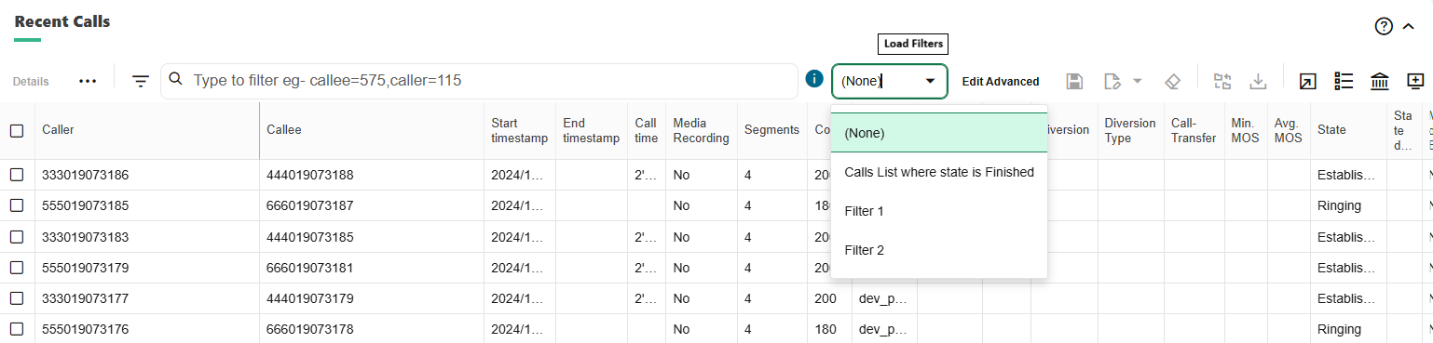Click Ringing state for caller 555019073176
This screenshot has width=1433, height=343.
[x=1348, y=329]
